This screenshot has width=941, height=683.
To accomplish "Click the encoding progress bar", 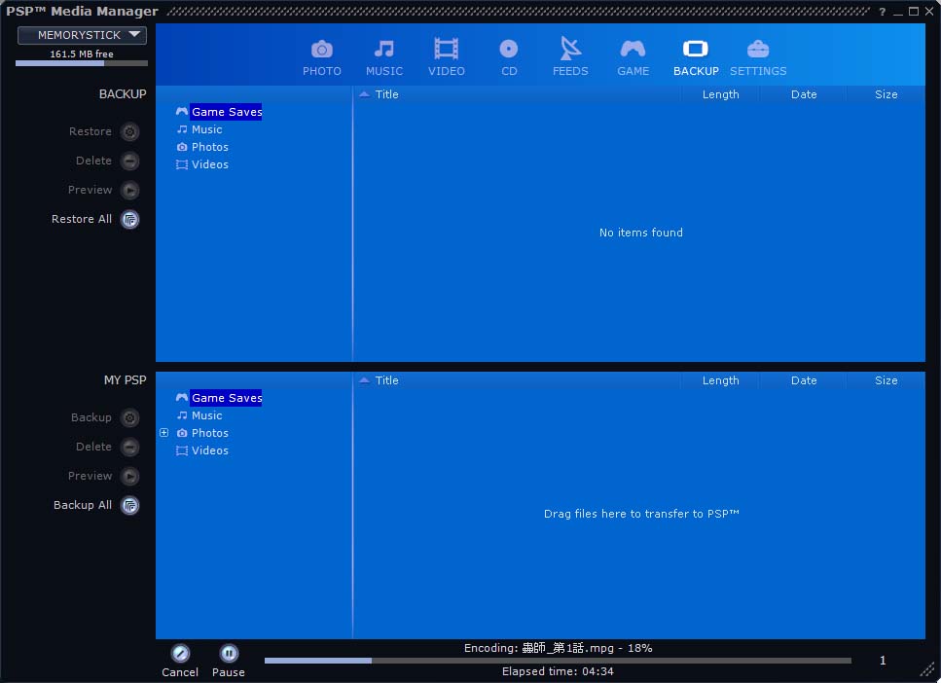I will pyautogui.click(x=558, y=661).
